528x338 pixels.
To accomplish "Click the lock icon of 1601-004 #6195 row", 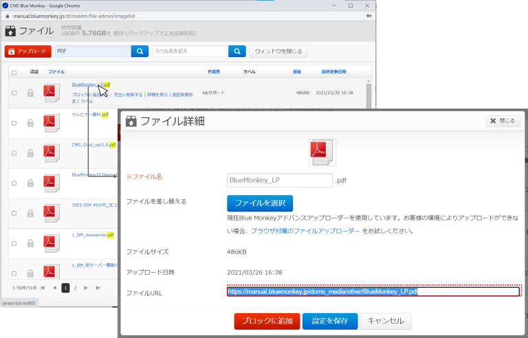I will (30, 213).
